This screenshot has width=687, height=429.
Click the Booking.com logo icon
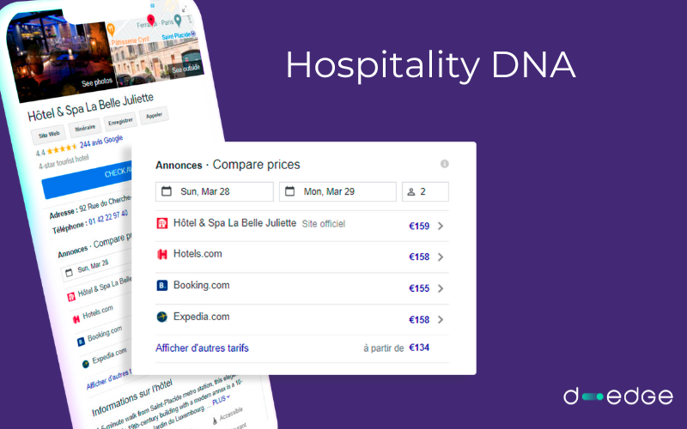coord(161,286)
